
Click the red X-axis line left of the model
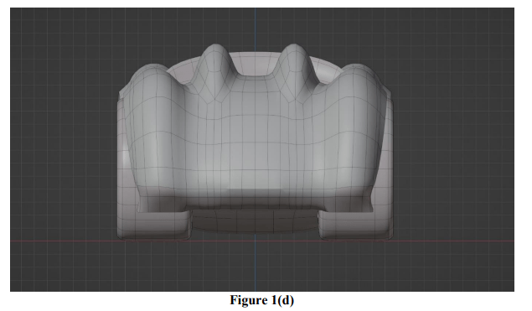click(65, 241)
